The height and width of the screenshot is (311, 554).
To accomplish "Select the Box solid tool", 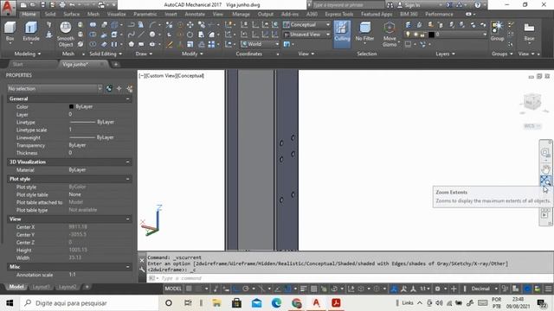I will [x=10, y=32].
